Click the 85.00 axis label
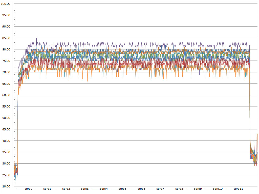 point(6,38)
